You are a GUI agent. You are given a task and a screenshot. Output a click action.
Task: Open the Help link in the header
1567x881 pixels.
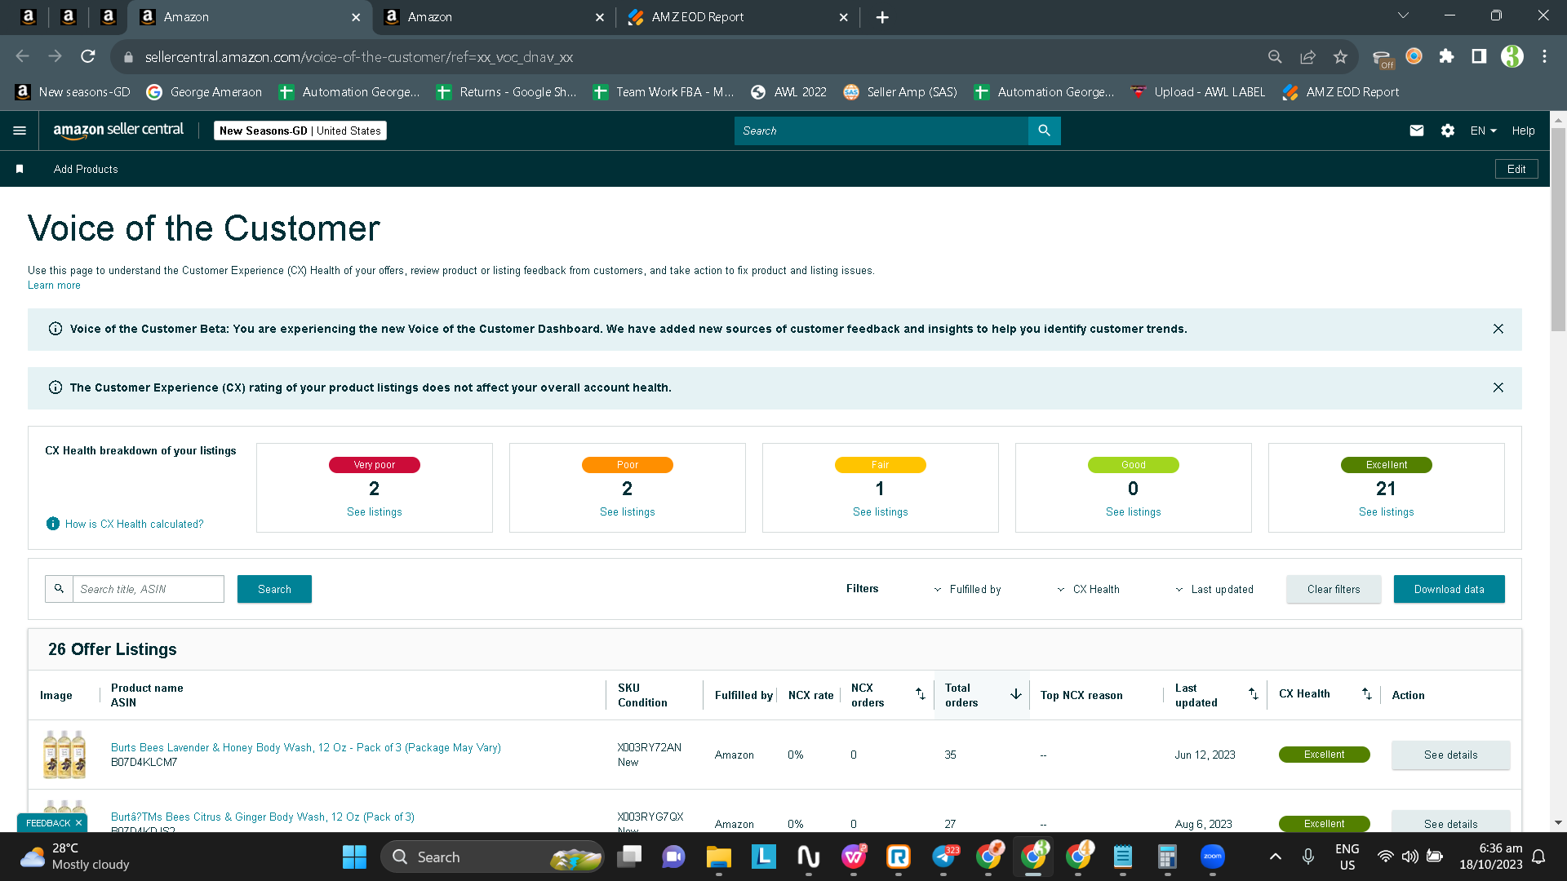[x=1523, y=131]
